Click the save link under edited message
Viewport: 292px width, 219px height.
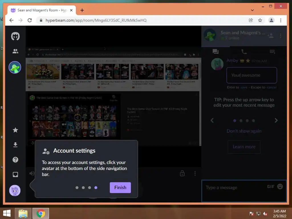(x=244, y=87)
